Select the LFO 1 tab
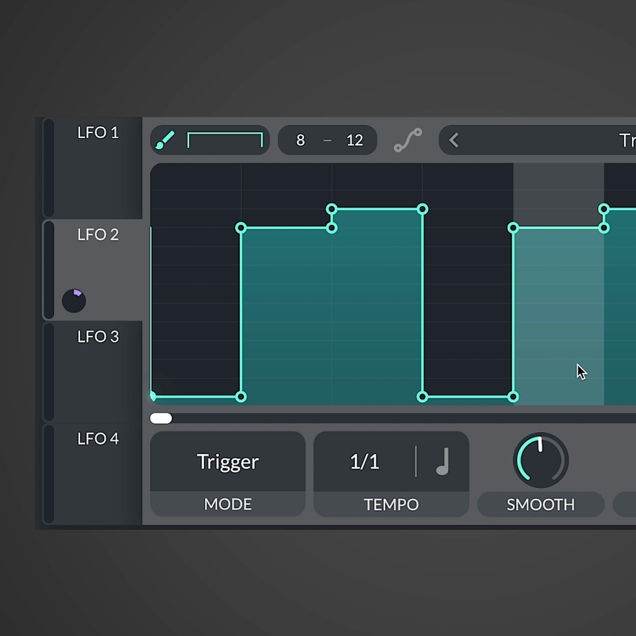The height and width of the screenshot is (636, 636). point(98,133)
